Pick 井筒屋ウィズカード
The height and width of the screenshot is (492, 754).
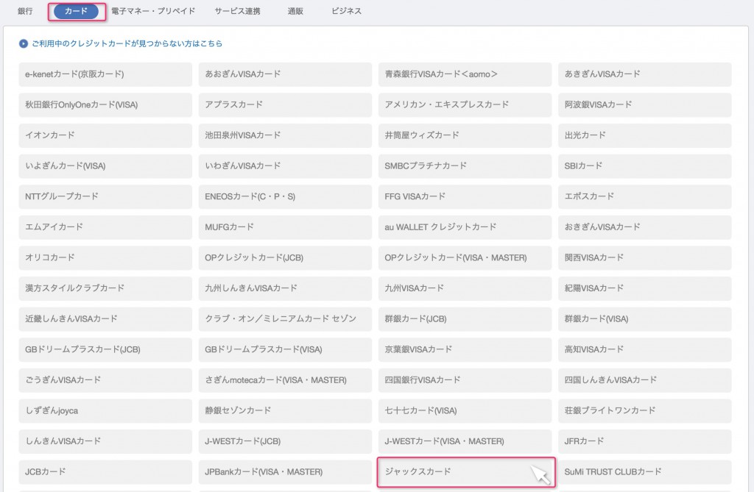[x=465, y=135]
